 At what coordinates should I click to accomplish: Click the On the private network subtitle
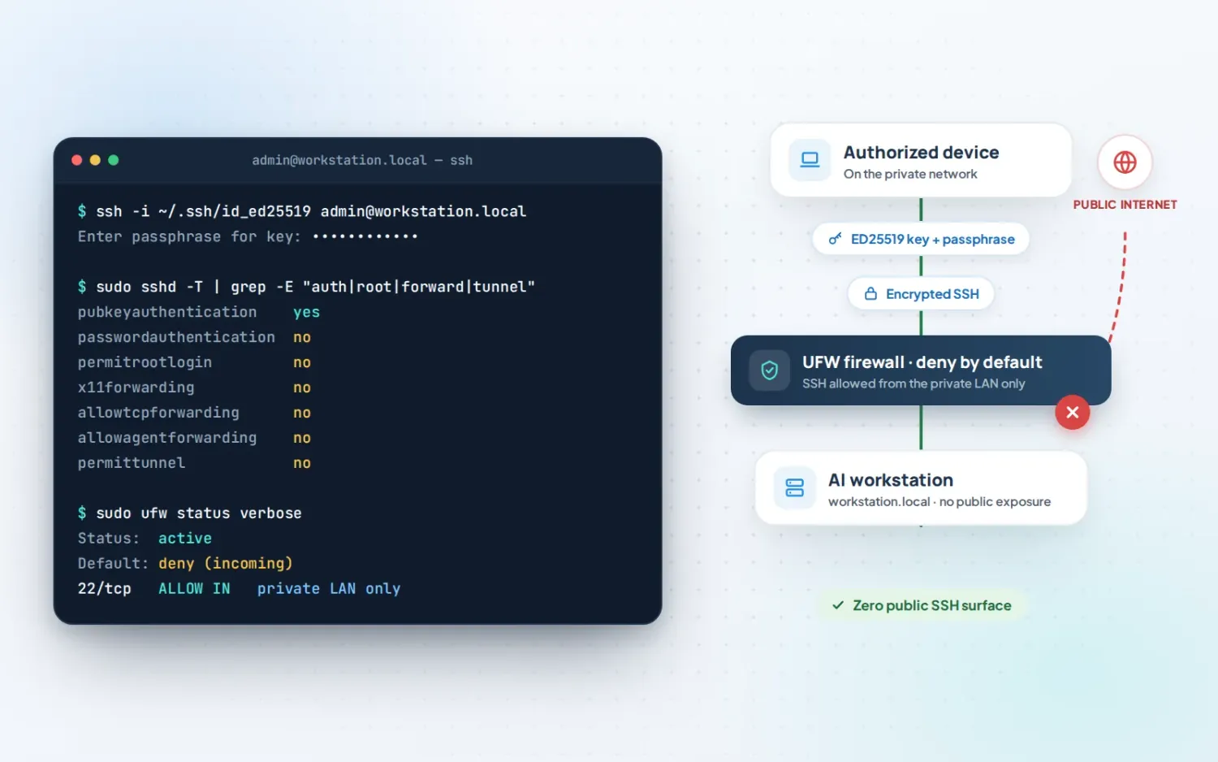[x=910, y=174]
